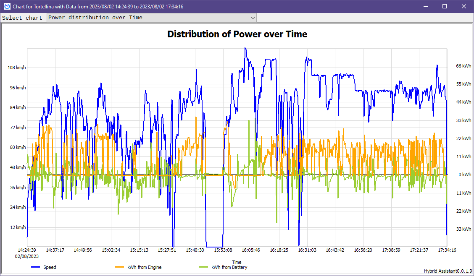Click the kWh from Engine legend label
Screen dimensions: 474x276
click(x=145, y=267)
